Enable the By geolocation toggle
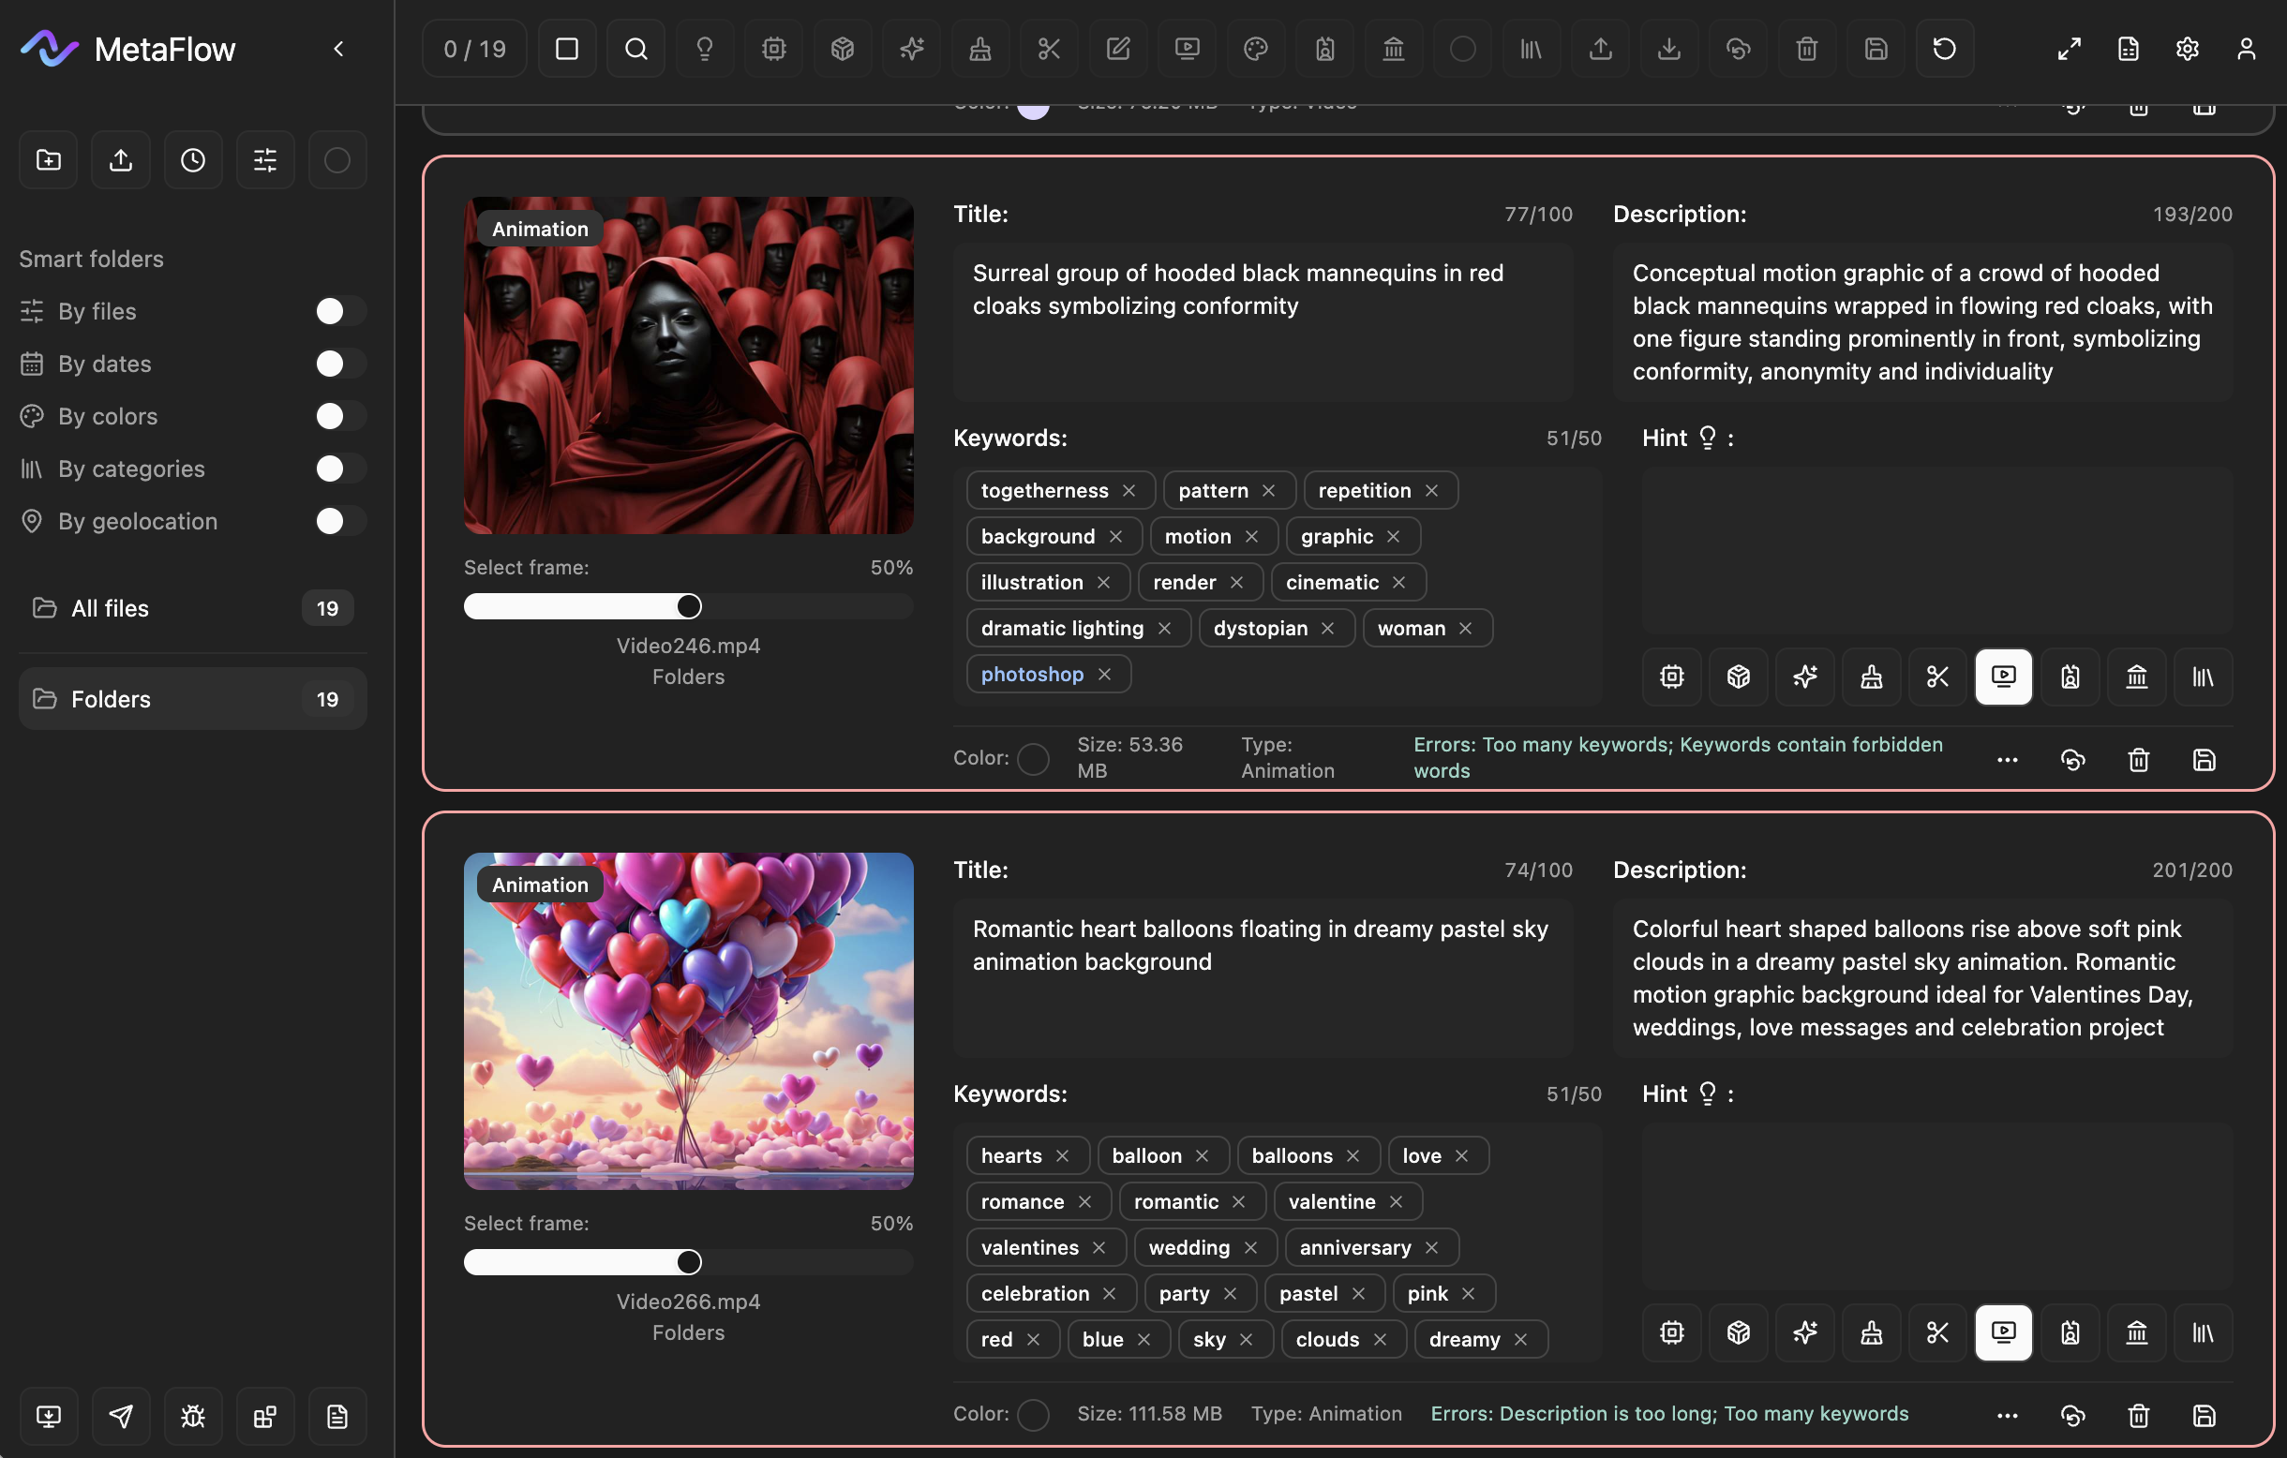Screen dimensions: 2287x1458 337,521
